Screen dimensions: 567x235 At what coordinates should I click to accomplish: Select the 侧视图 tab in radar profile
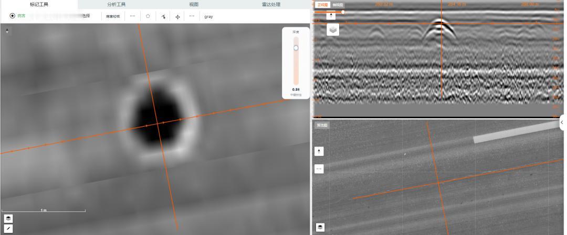pos(338,5)
